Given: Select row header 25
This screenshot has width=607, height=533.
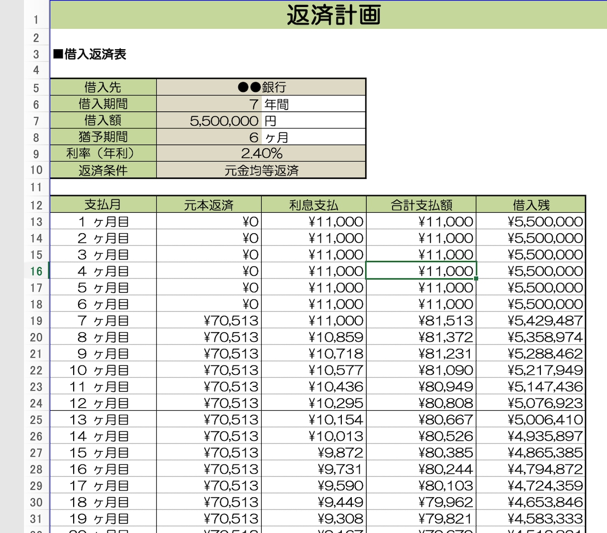Looking at the screenshot, I should (x=36, y=420).
